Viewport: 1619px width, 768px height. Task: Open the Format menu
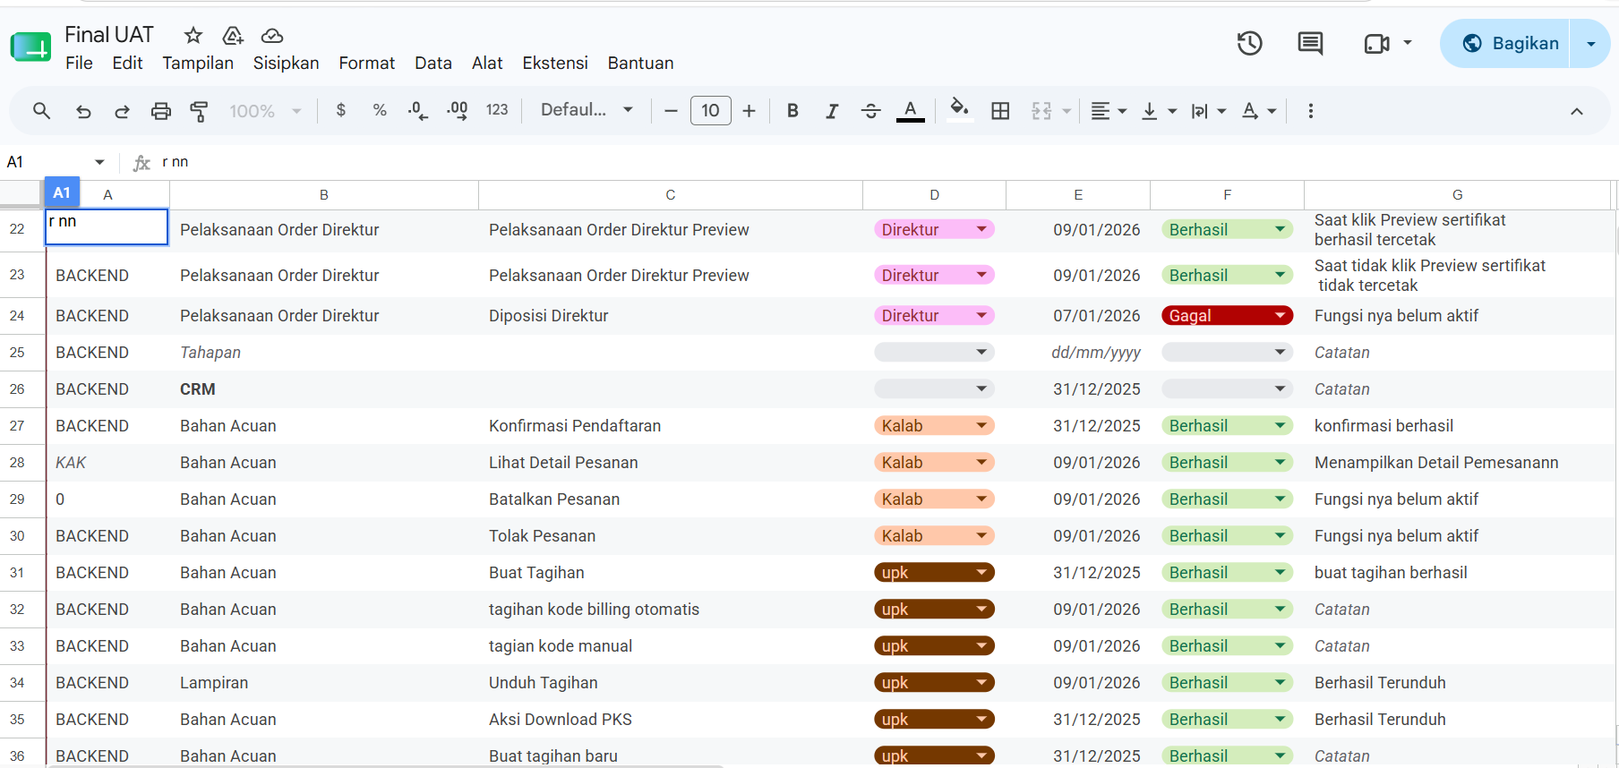[x=366, y=63]
